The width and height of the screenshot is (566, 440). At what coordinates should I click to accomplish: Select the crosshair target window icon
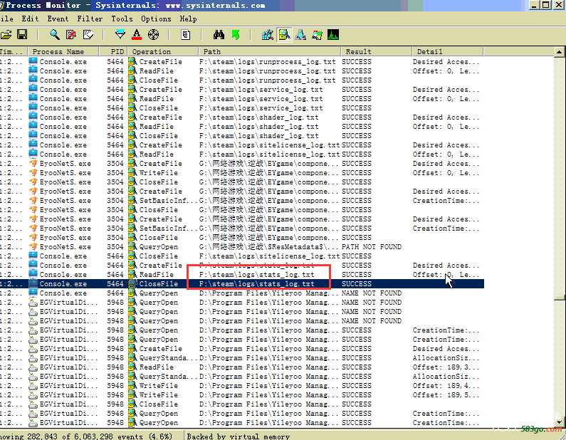[153, 35]
